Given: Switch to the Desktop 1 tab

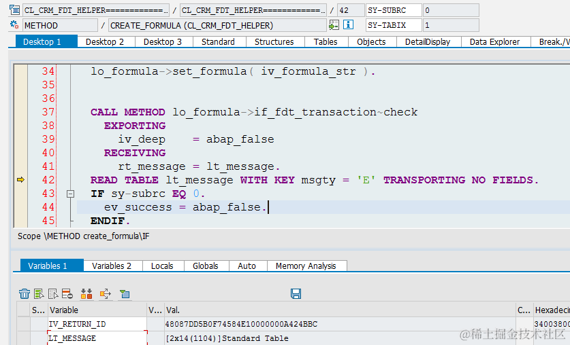Looking at the screenshot, I should tap(46, 41).
